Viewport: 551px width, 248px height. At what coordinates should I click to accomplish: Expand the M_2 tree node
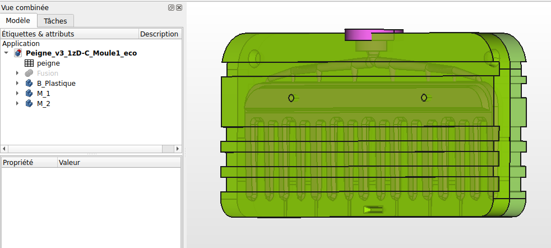point(17,104)
